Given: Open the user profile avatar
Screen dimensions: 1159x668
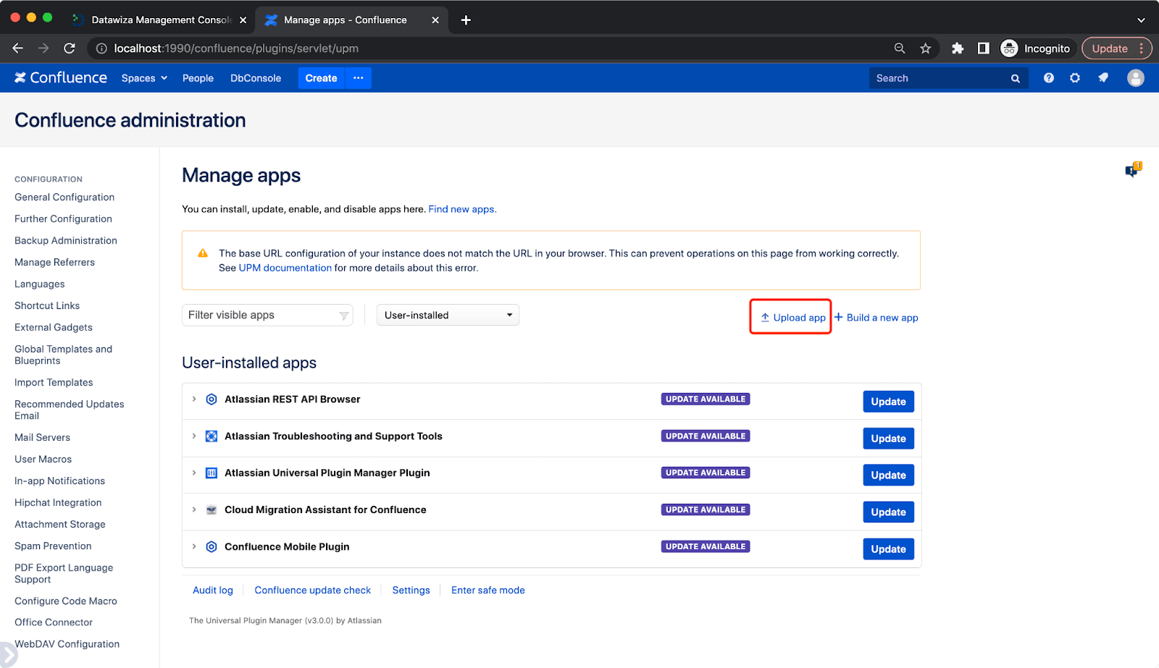Looking at the screenshot, I should 1136,78.
